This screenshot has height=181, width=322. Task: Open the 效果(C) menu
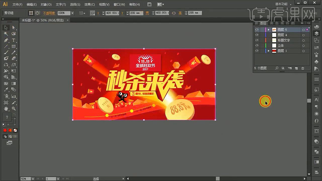[x=89, y=4]
